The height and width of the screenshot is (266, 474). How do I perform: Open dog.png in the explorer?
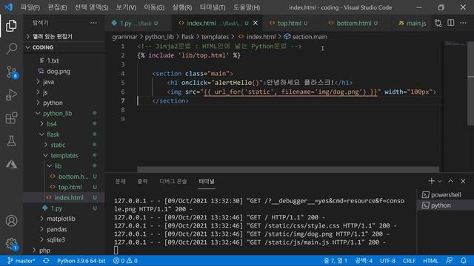pyautogui.click(x=59, y=72)
